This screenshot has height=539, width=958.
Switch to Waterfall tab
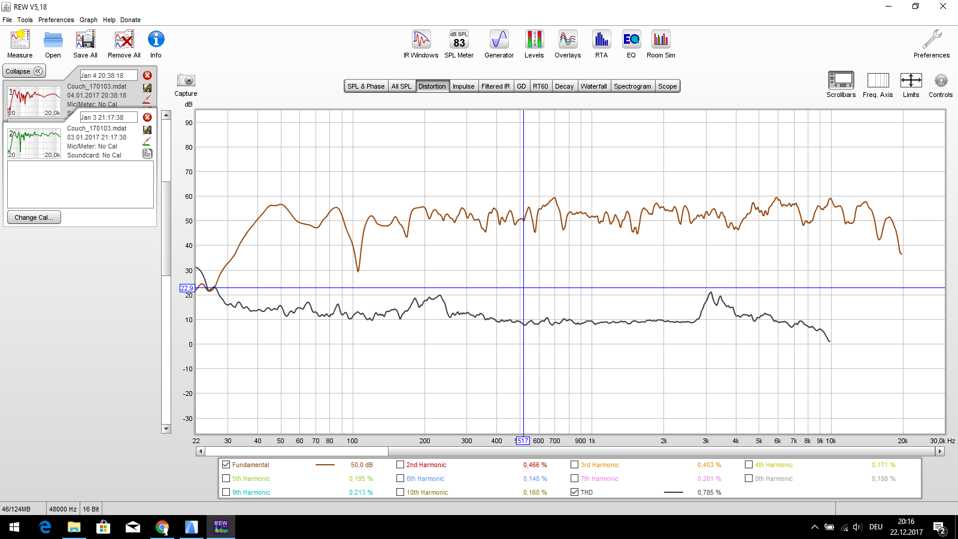(x=593, y=86)
